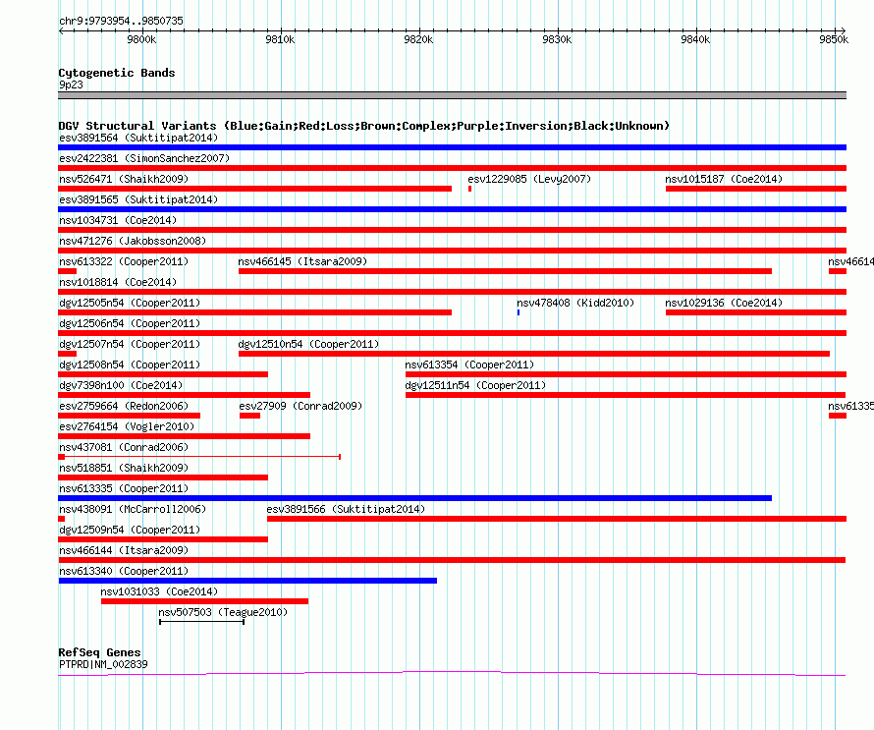The height and width of the screenshot is (730, 874).
Task: Click nsv526471 (Shaikh2009) label
Action: click(x=124, y=179)
